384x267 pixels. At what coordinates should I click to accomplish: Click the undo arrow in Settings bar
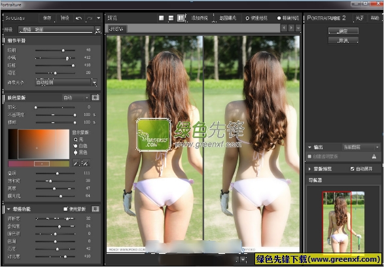point(79,18)
